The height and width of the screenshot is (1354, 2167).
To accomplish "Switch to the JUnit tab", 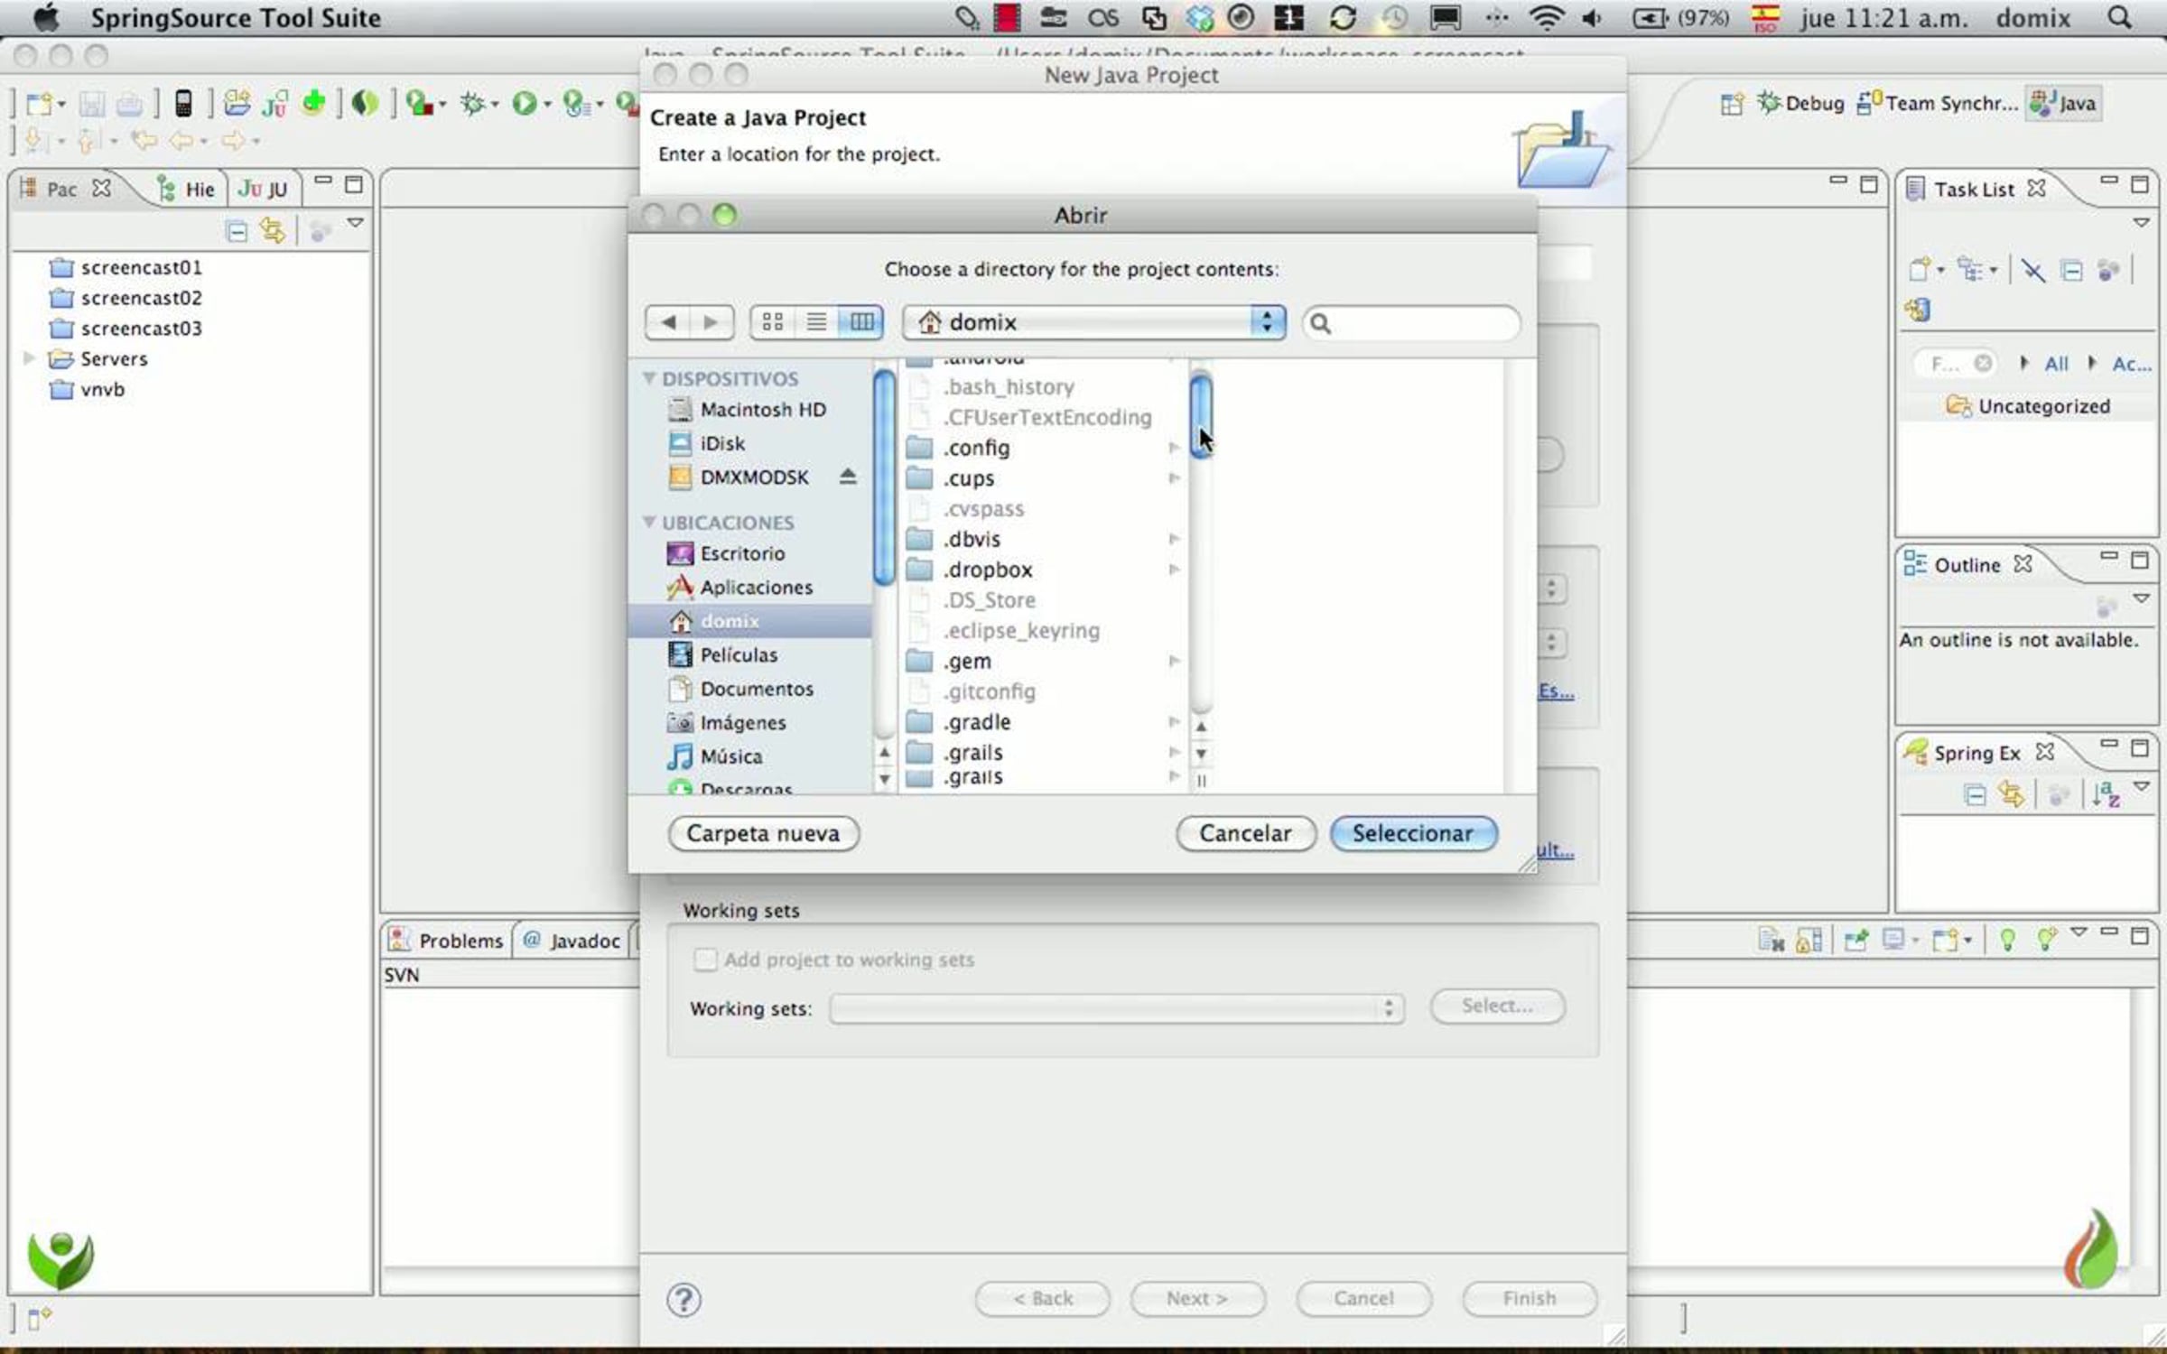I will (263, 189).
